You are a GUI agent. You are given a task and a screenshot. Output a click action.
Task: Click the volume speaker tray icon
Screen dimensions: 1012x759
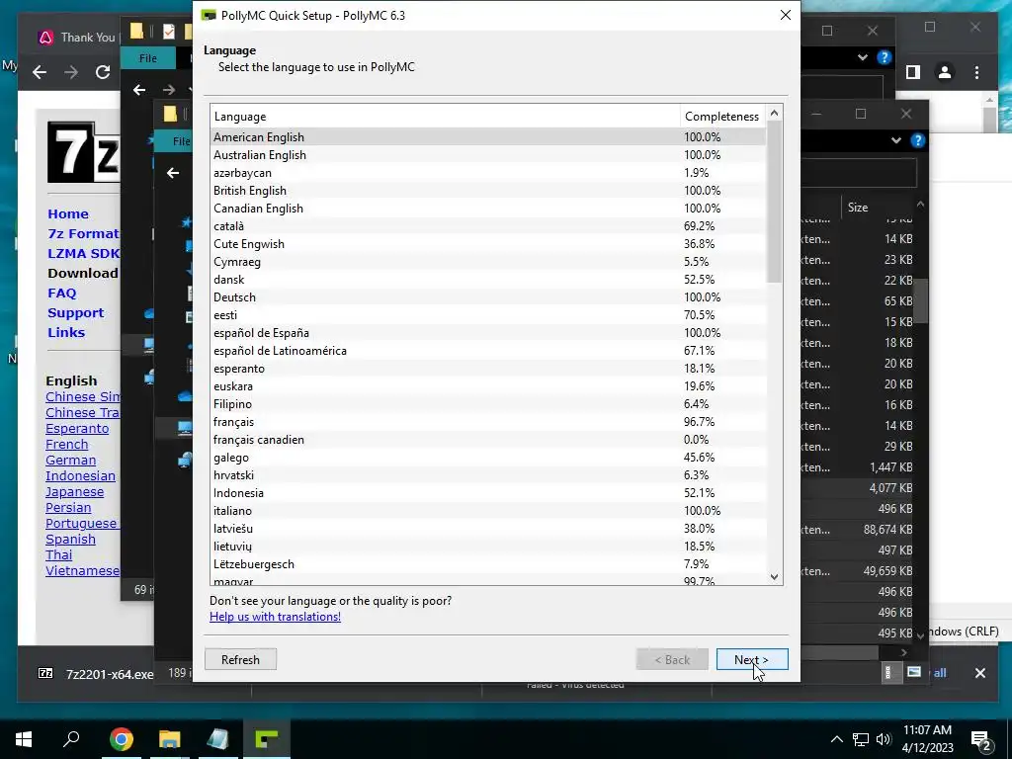[x=885, y=739]
